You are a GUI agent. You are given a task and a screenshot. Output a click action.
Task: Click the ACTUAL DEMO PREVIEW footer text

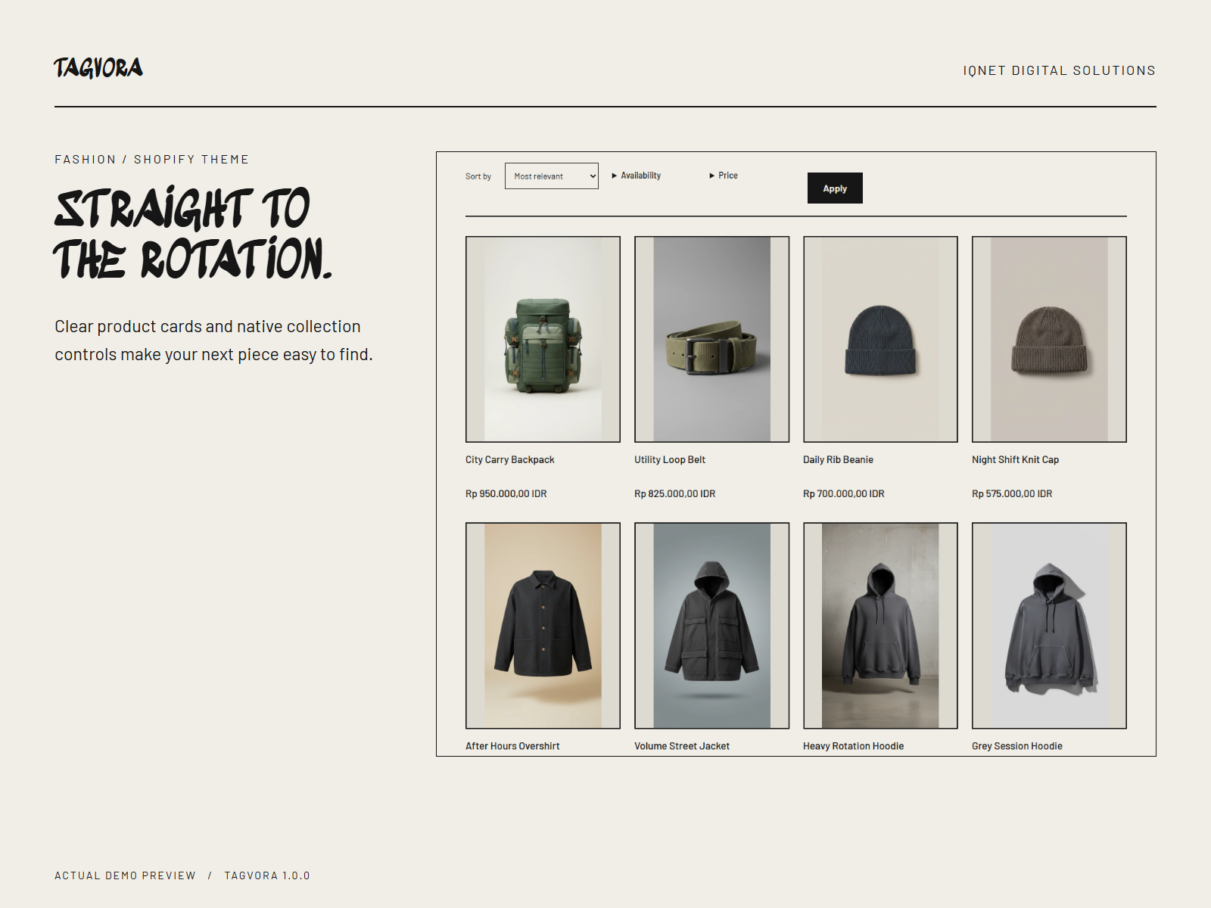[125, 875]
